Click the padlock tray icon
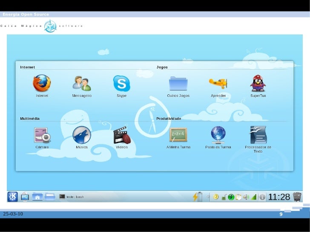310x232 pixels. [x=224, y=197]
